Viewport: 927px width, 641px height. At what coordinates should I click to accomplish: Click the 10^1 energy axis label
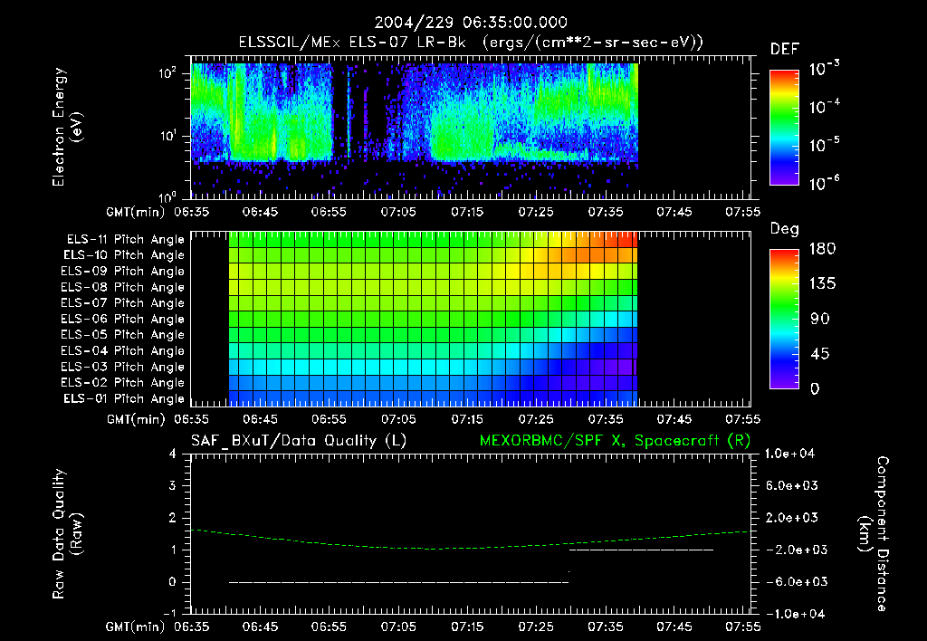pos(168,136)
